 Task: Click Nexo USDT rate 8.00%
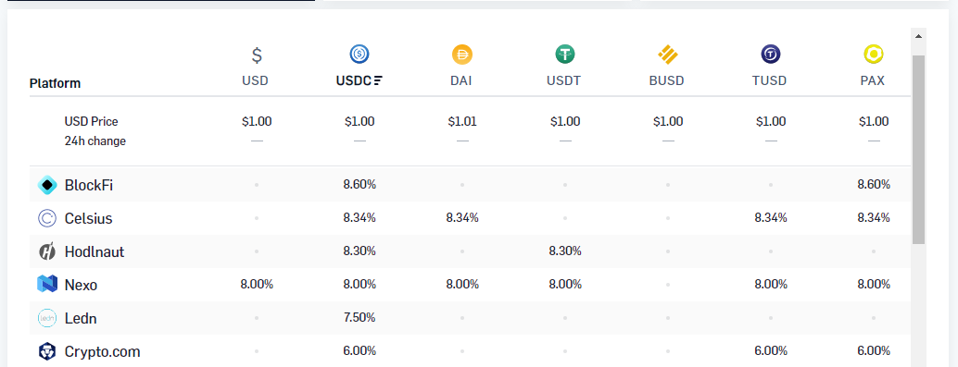pos(565,284)
